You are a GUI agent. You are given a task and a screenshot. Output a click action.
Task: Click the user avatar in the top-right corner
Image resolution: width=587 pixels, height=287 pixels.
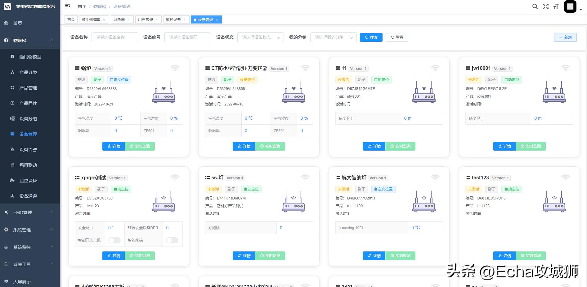(x=570, y=6)
